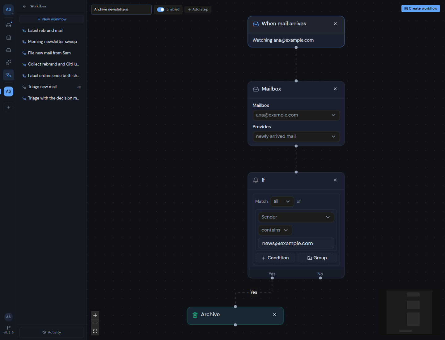Zoom in on the canvas
This screenshot has height=340, width=445.
point(95,315)
